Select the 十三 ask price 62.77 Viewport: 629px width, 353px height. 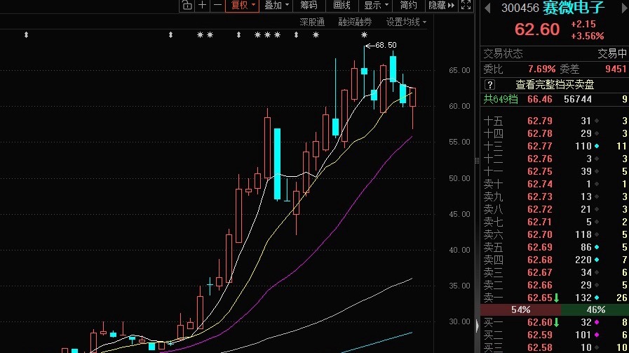coord(539,146)
